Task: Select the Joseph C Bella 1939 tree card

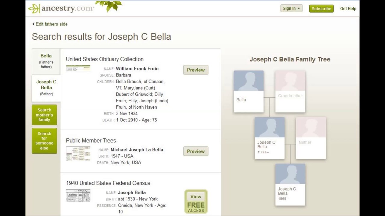Action: [x=269, y=138]
